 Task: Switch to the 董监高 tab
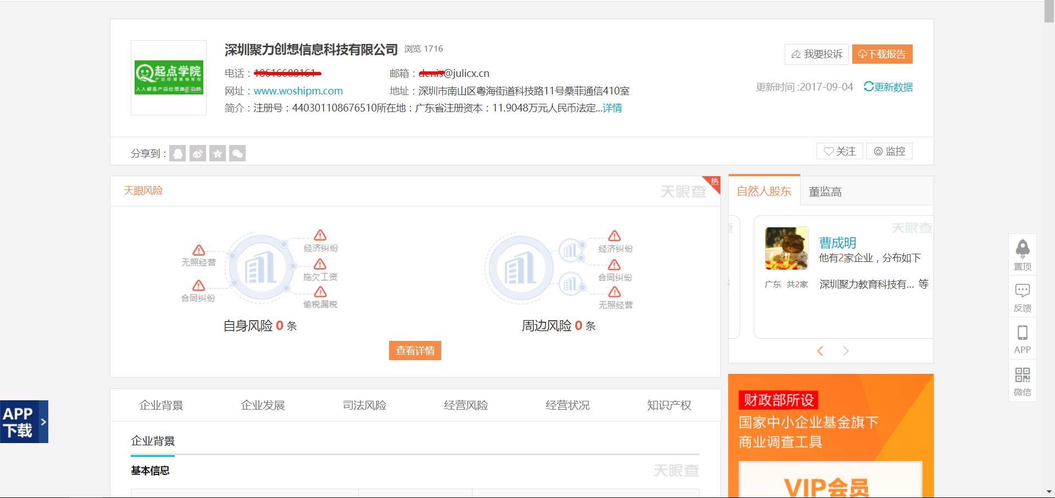pyautogui.click(x=825, y=192)
